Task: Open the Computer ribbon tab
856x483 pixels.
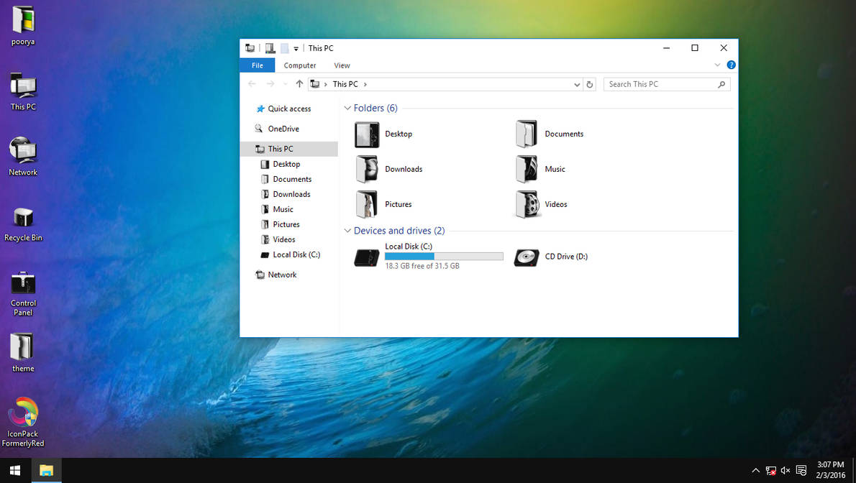Action: tap(300, 65)
